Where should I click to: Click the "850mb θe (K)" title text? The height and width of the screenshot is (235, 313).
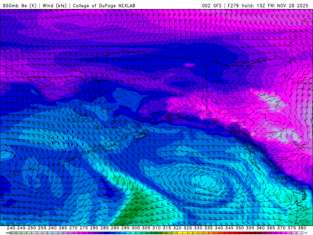coord(20,5)
